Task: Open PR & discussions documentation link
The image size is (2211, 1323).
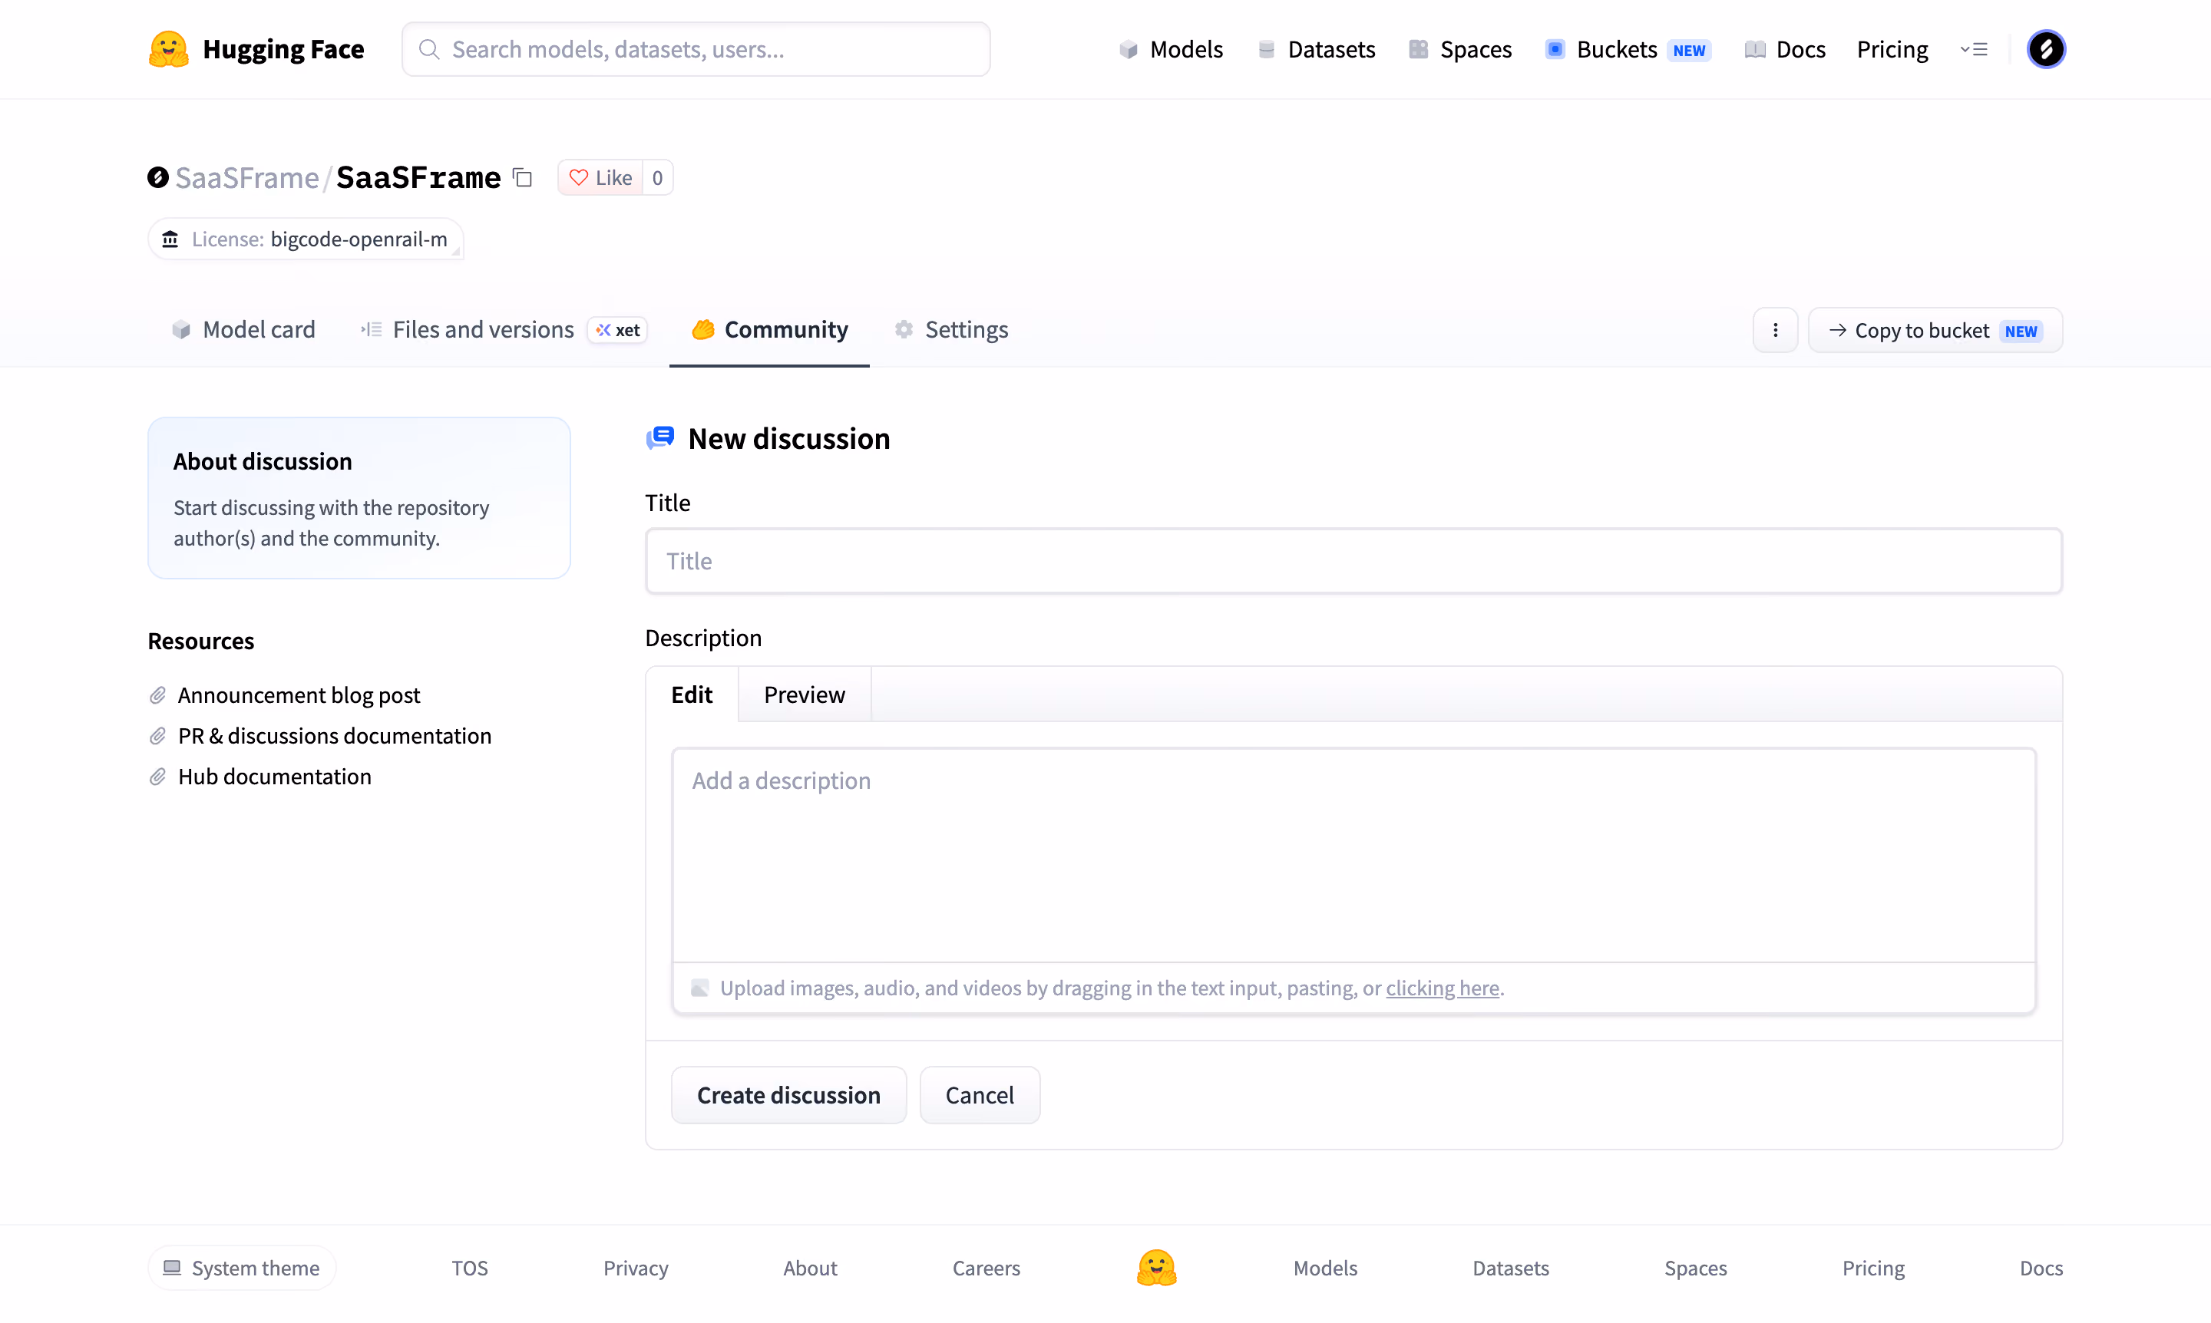Action: [x=335, y=735]
